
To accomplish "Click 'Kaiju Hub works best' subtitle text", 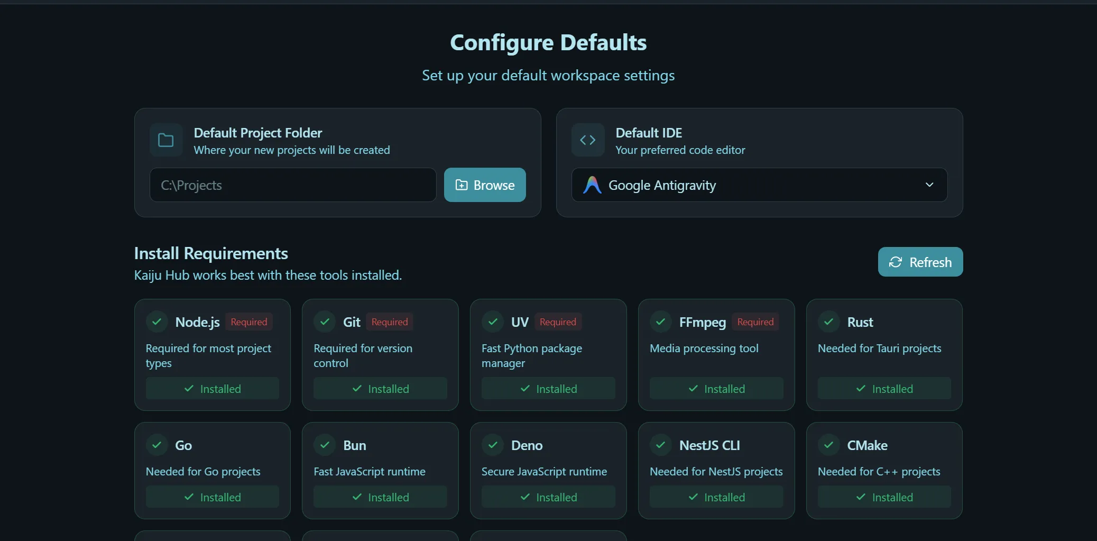I will pyautogui.click(x=268, y=276).
